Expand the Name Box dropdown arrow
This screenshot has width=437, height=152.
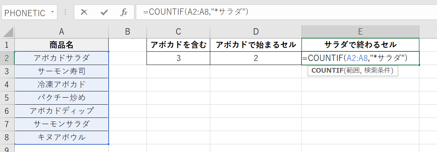(52, 12)
